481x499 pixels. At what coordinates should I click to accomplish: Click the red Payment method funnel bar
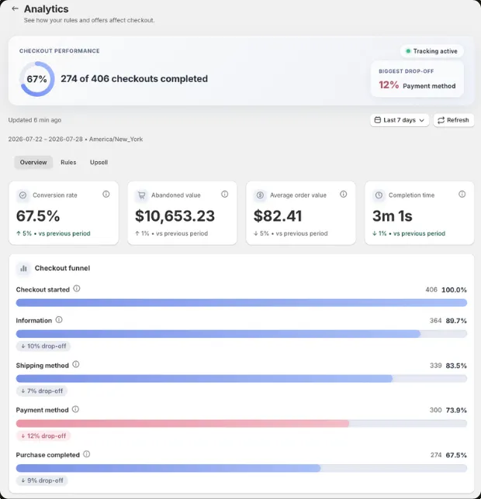182,424
